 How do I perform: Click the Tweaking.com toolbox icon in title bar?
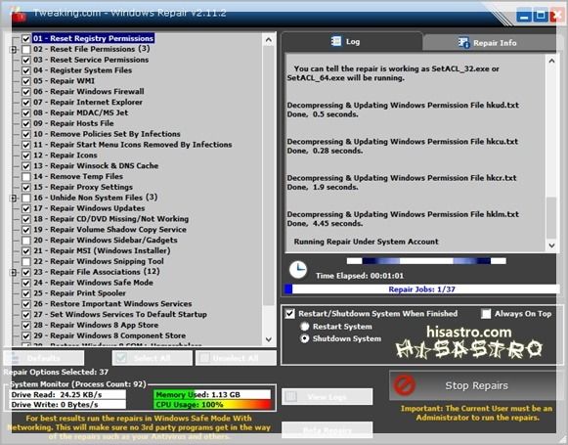click(19, 15)
